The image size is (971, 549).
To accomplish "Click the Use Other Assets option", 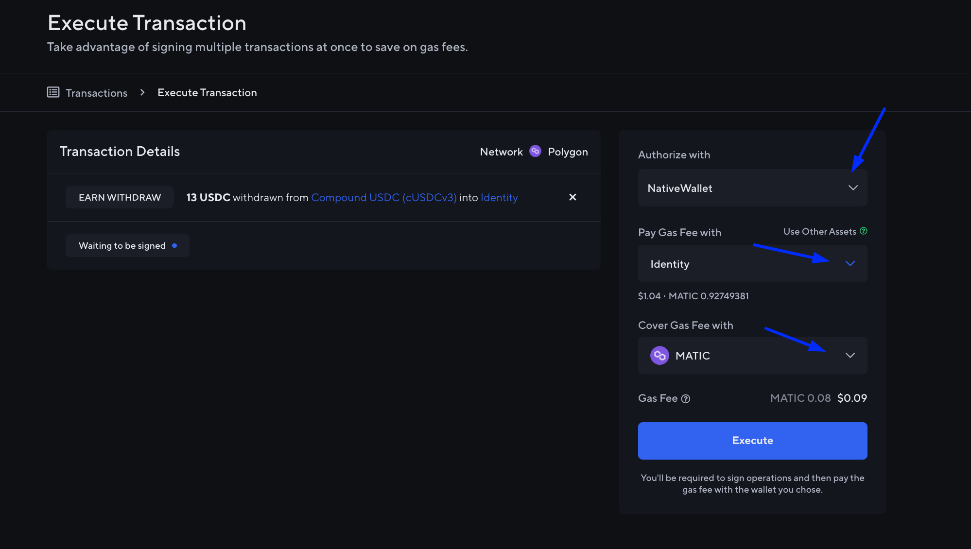I will click(x=819, y=231).
